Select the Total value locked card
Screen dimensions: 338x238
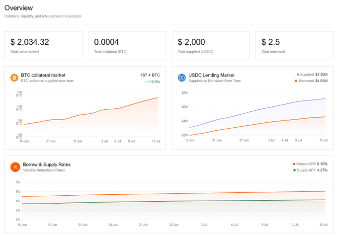click(x=43, y=46)
